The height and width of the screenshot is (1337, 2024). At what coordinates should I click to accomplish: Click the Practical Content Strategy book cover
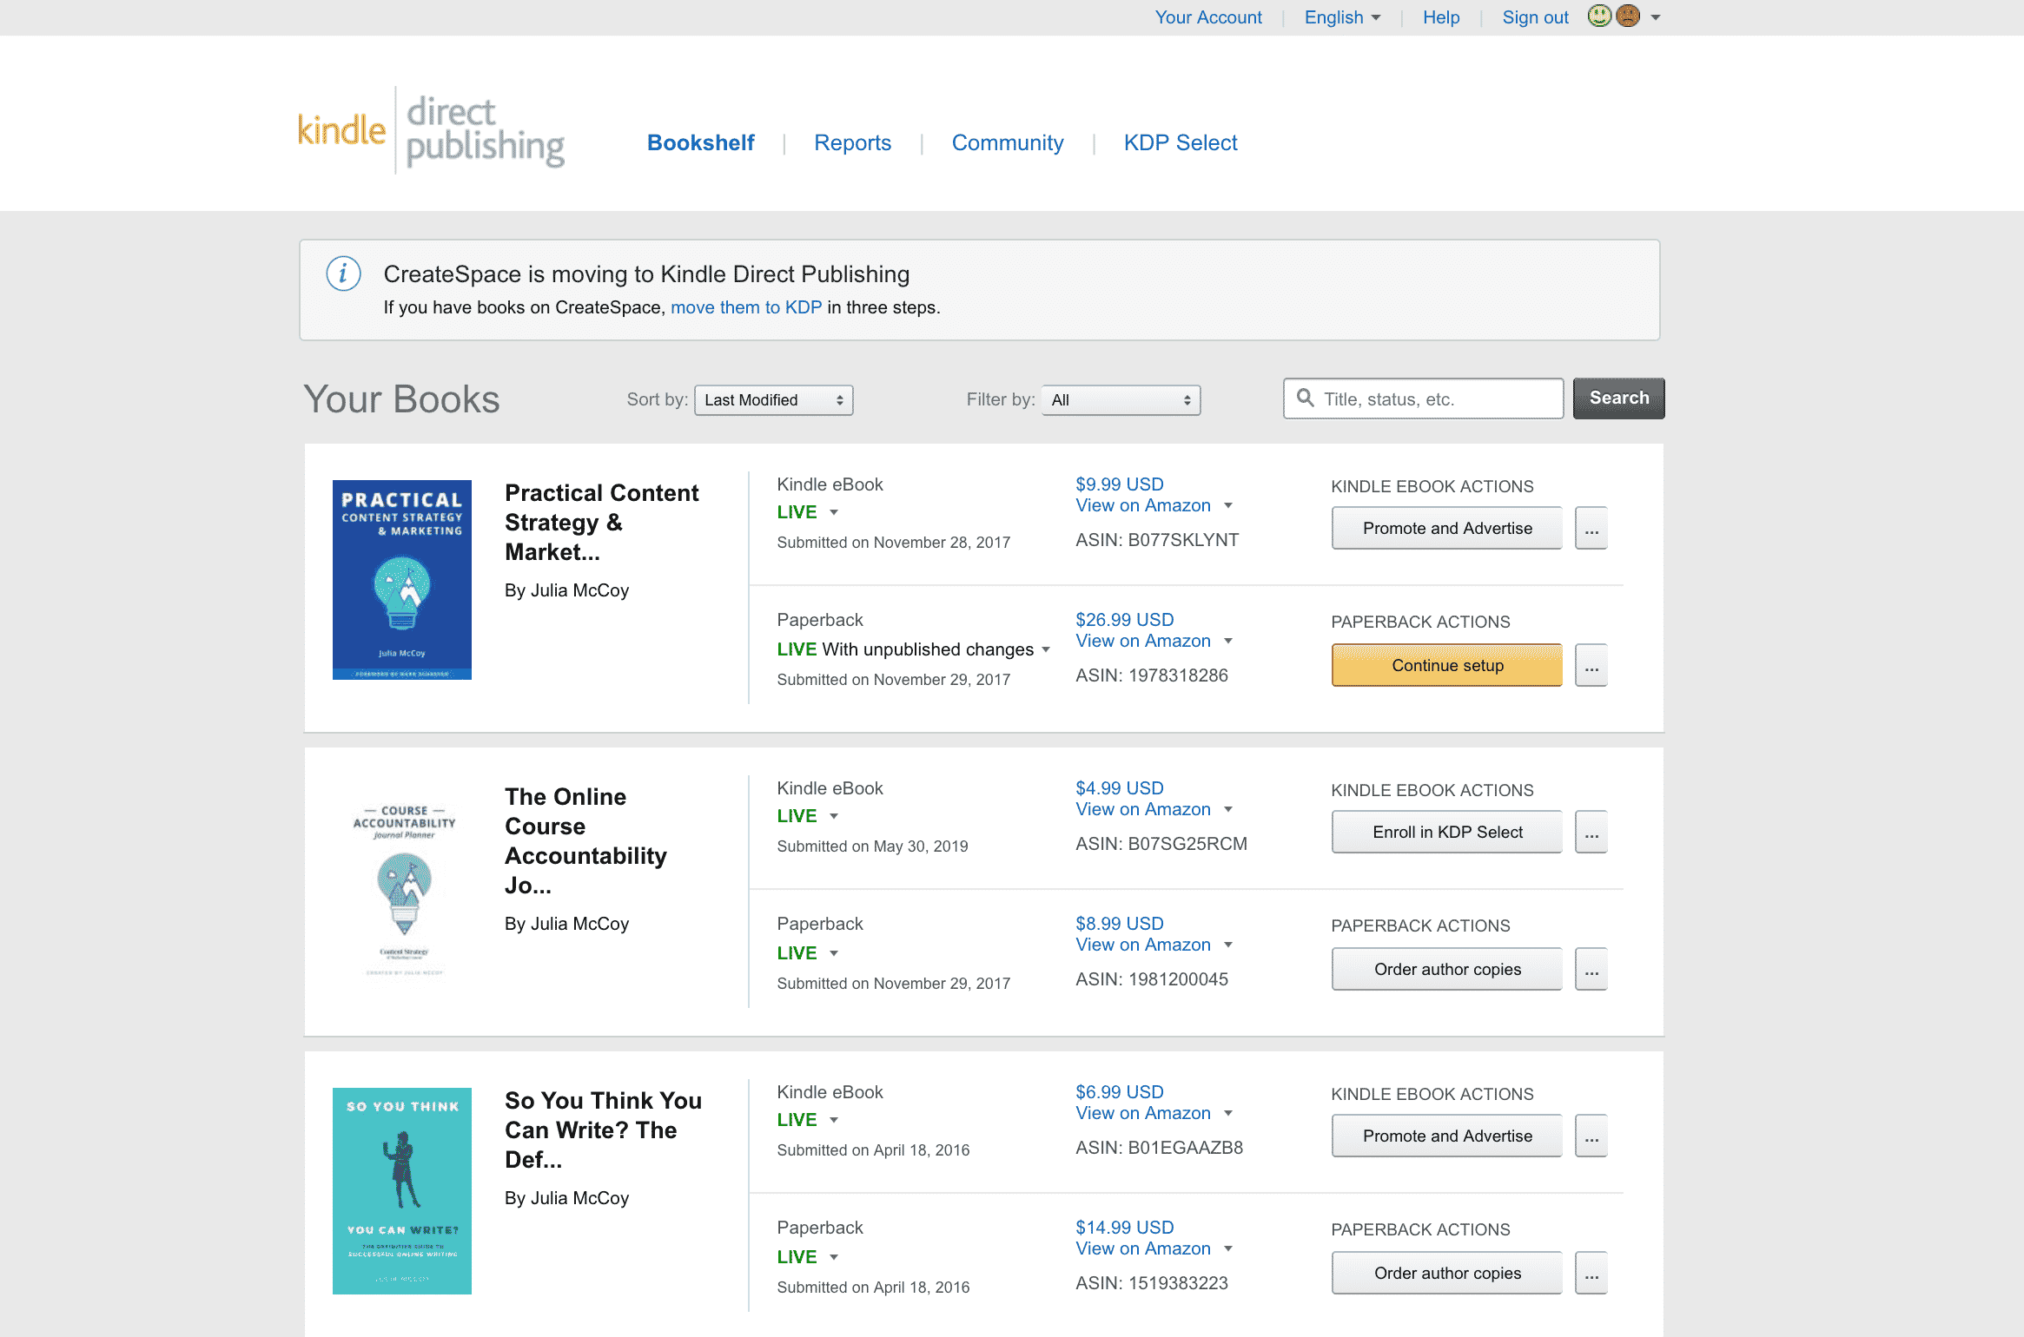click(402, 580)
